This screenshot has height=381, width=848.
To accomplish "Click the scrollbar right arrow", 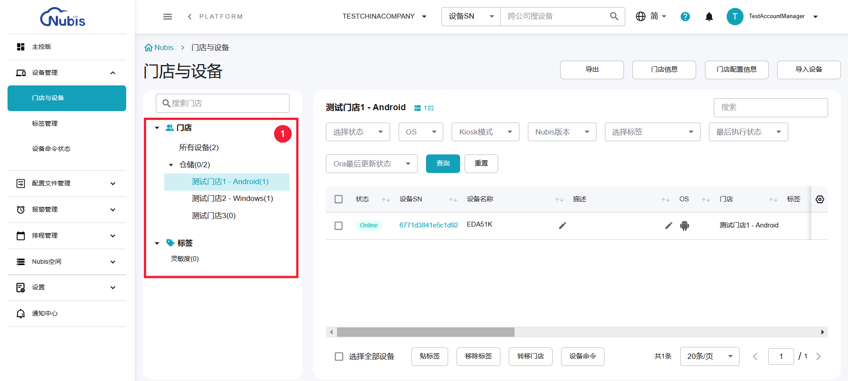I will [823, 332].
